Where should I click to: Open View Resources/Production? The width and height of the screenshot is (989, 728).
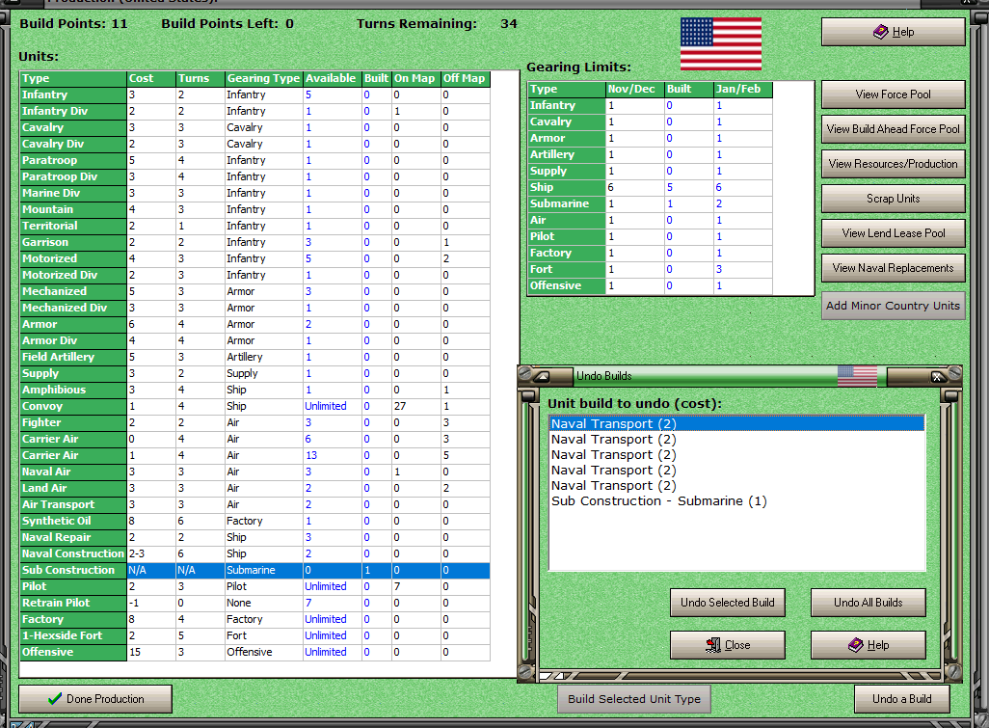893,163
